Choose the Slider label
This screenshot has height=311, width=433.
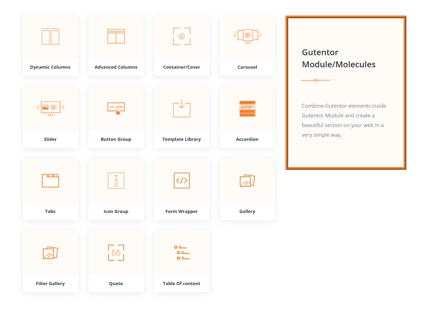(x=50, y=139)
